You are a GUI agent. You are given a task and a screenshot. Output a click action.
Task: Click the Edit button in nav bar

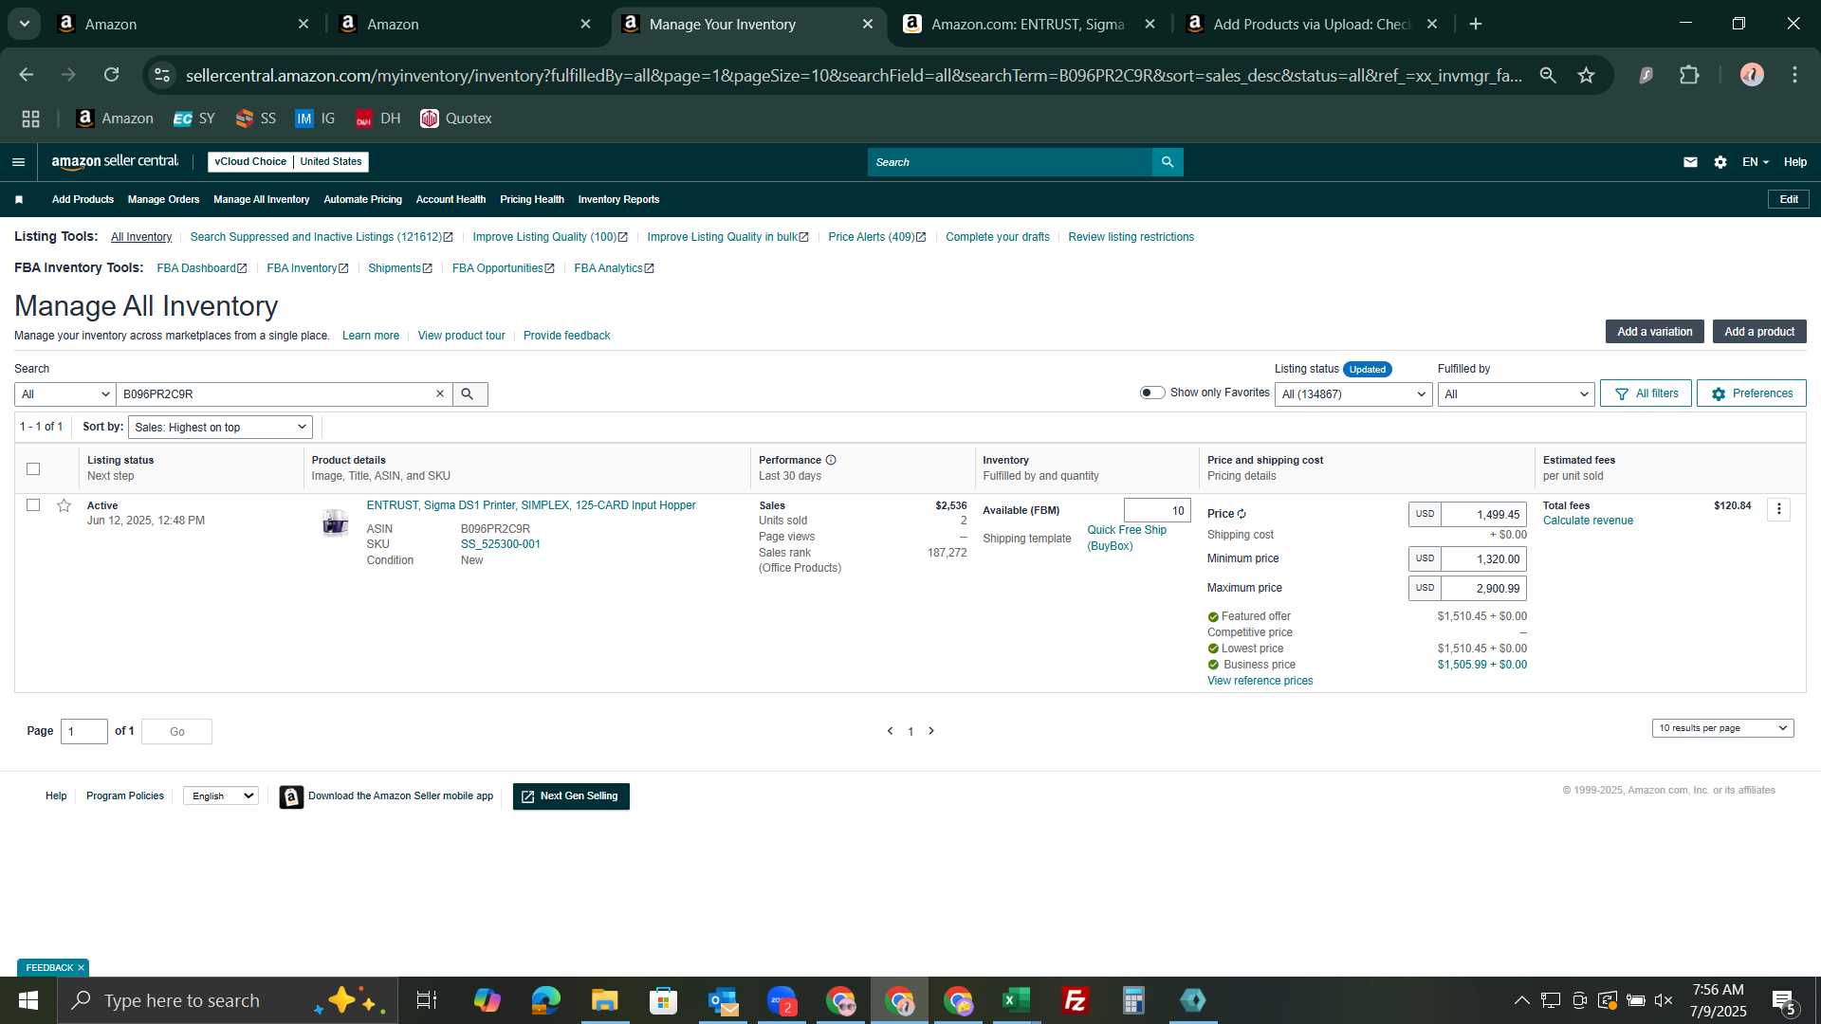coord(1789,199)
